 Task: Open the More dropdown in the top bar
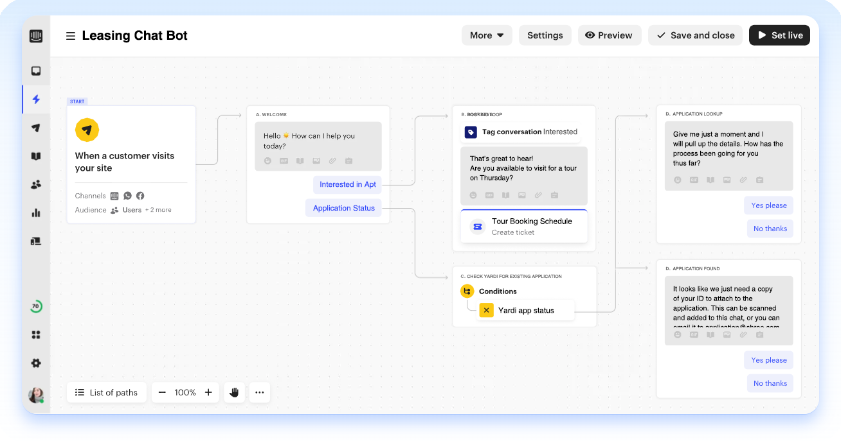[x=487, y=35]
